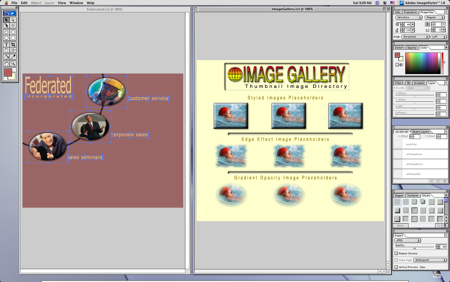Image resolution: width=450 pixels, height=282 pixels.
Task: Click the trash icon in JavaScript panel
Action: [445, 181]
